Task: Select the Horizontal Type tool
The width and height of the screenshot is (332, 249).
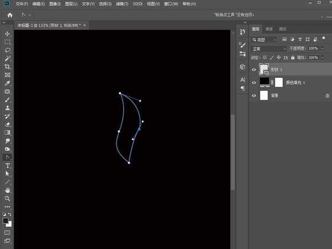Action: pos(8,166)
